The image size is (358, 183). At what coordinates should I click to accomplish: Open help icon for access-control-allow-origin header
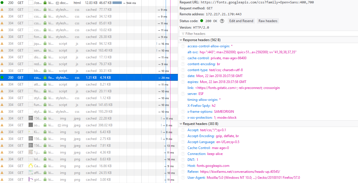[183, 46]
